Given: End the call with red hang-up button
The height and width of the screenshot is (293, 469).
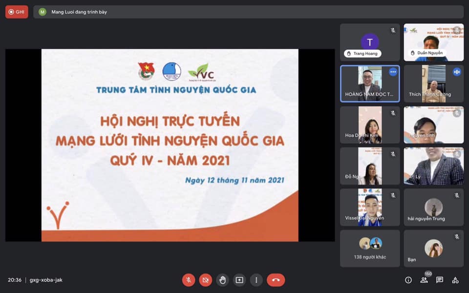Looking at the screenshot, I should click(276, 280).
